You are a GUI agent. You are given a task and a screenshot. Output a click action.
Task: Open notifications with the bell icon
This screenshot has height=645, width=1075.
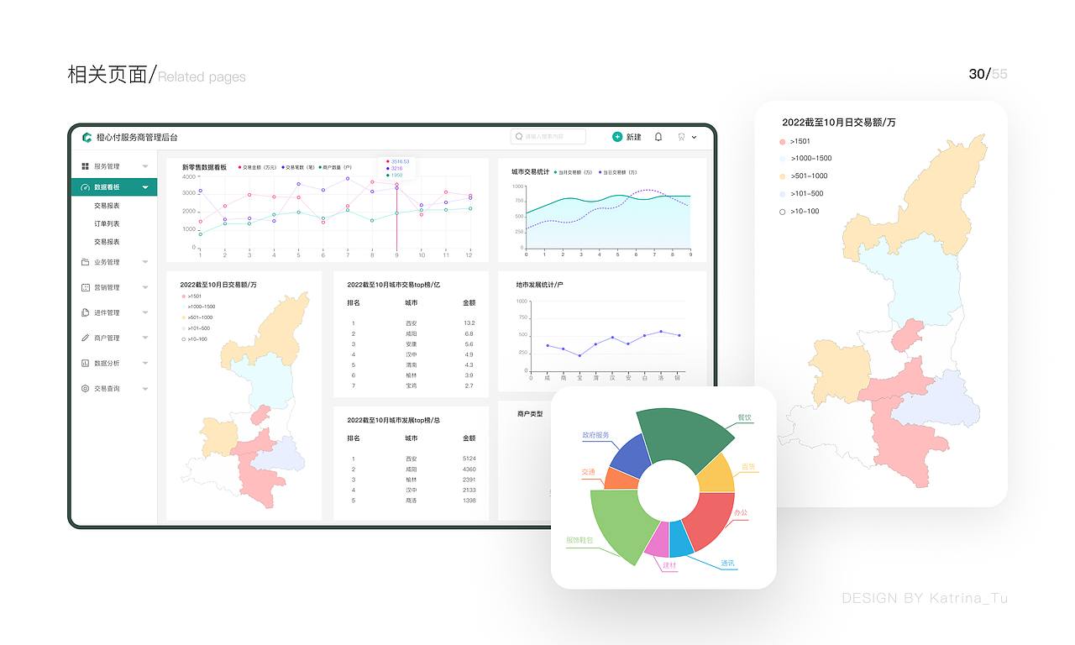(658, 137)
